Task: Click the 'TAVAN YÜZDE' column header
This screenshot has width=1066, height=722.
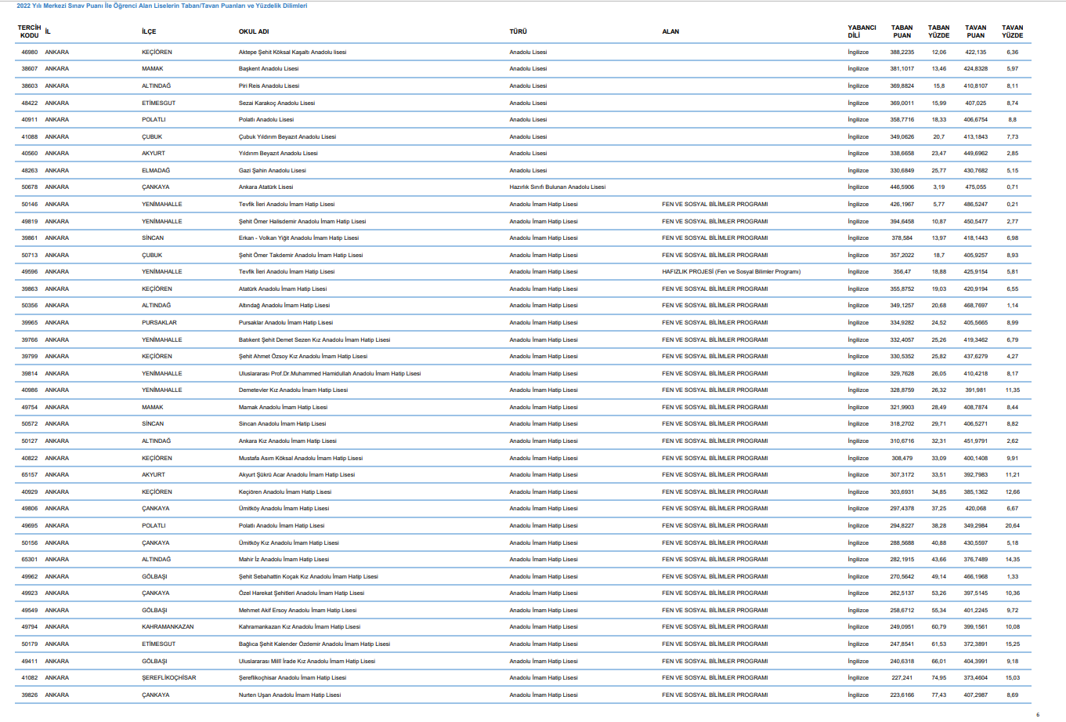Action: tap(1012, 31)
